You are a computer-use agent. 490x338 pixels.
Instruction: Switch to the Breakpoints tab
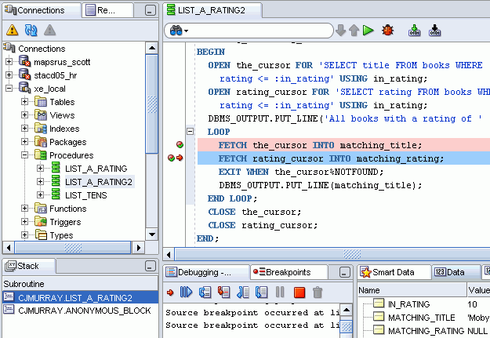point(281,272)
